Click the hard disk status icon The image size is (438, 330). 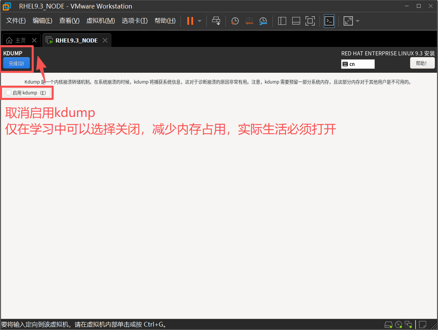(x=389, y=324)
